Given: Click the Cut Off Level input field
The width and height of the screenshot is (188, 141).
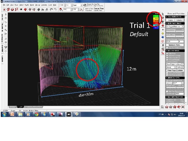Looking at the screenshot, I should [180, 94].
